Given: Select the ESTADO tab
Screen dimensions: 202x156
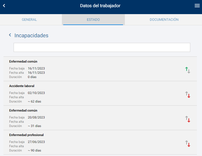Looking at the screenshot, I should (93, 20).
